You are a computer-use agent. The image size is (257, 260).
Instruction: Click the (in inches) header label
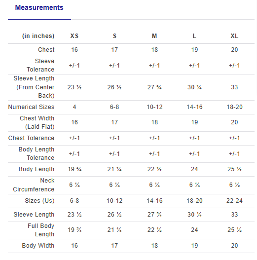click(x=38, y=36)
